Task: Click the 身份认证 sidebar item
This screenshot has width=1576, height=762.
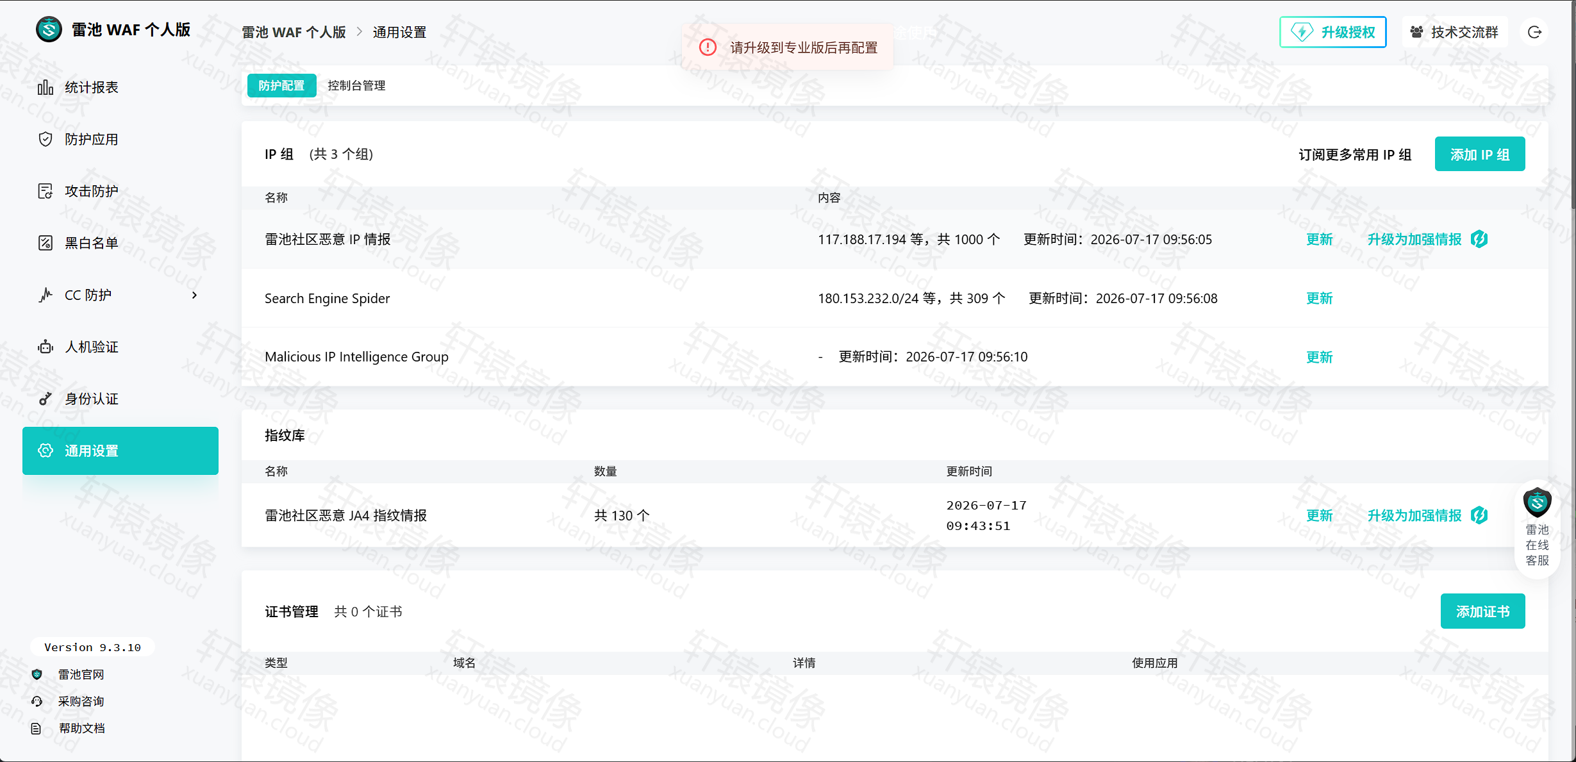Action: [x=120, y=399]
